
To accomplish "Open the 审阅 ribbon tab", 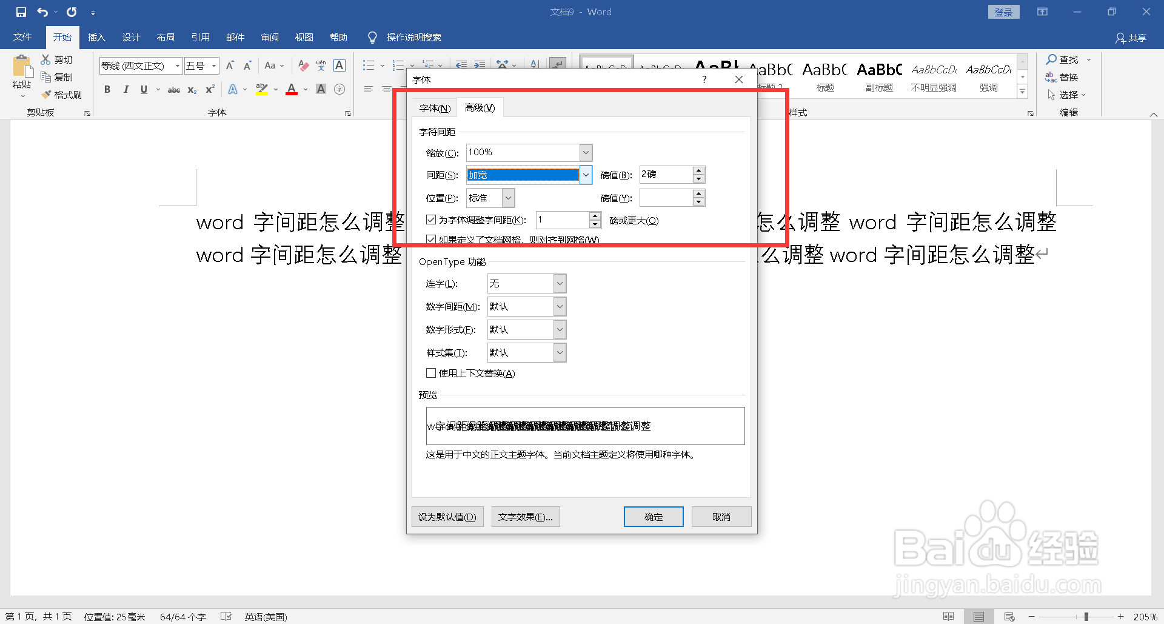I will (x=270, y=38).
